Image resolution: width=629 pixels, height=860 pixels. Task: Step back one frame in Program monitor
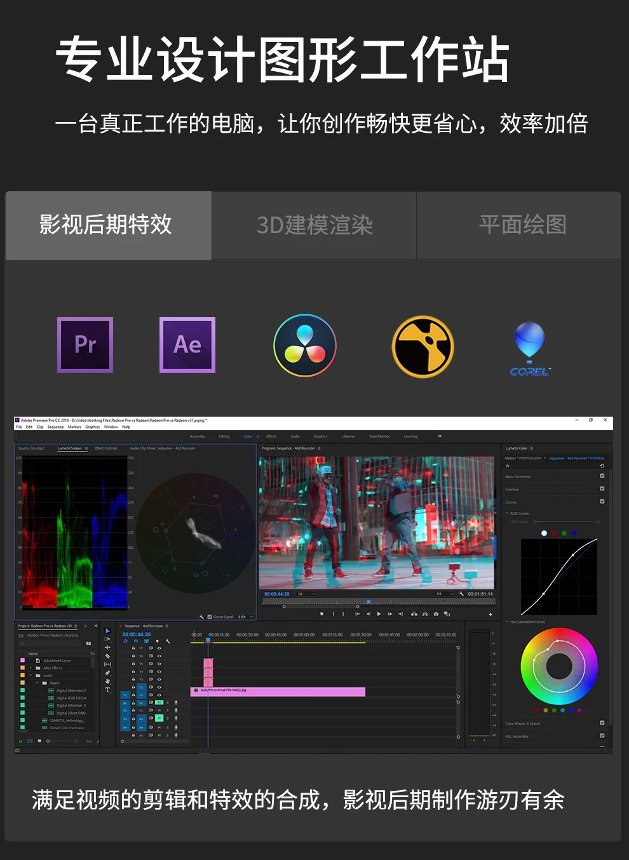click(368, 614)
